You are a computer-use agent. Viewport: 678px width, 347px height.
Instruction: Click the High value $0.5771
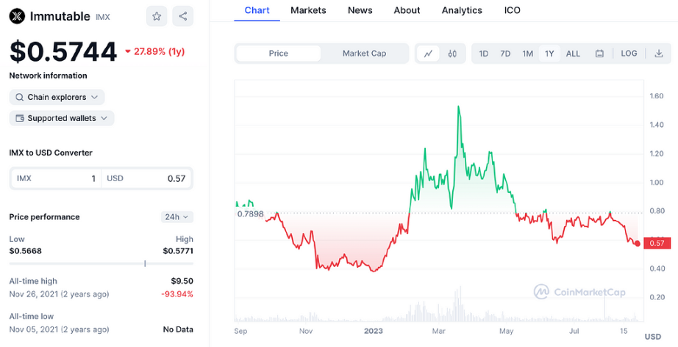178,251
